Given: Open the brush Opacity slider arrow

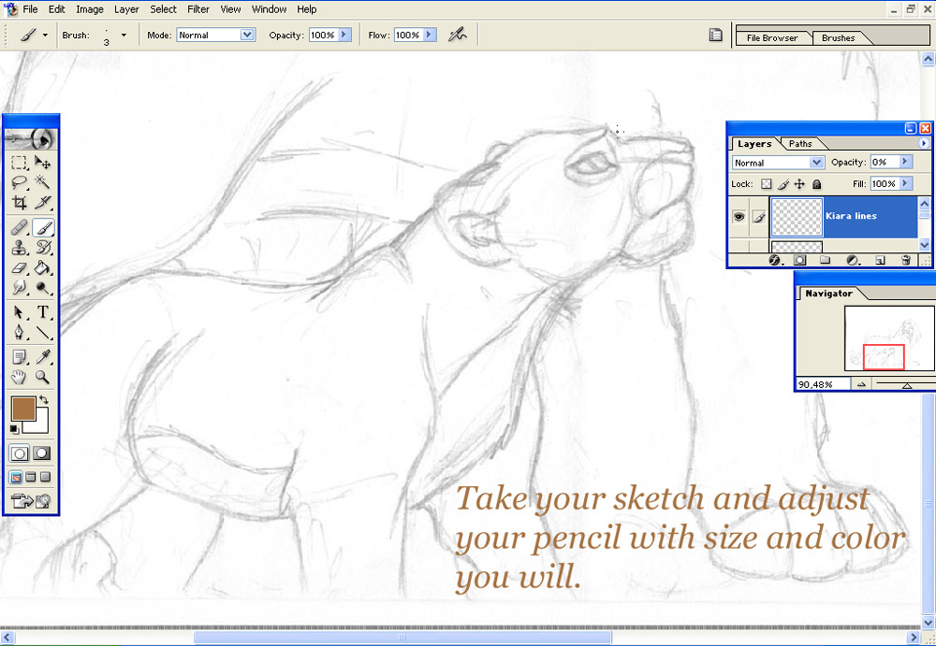Looking at the screenshot, I should point(344,36).
